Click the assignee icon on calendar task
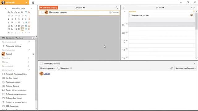The image size is (198, 111). coord(192,15)
